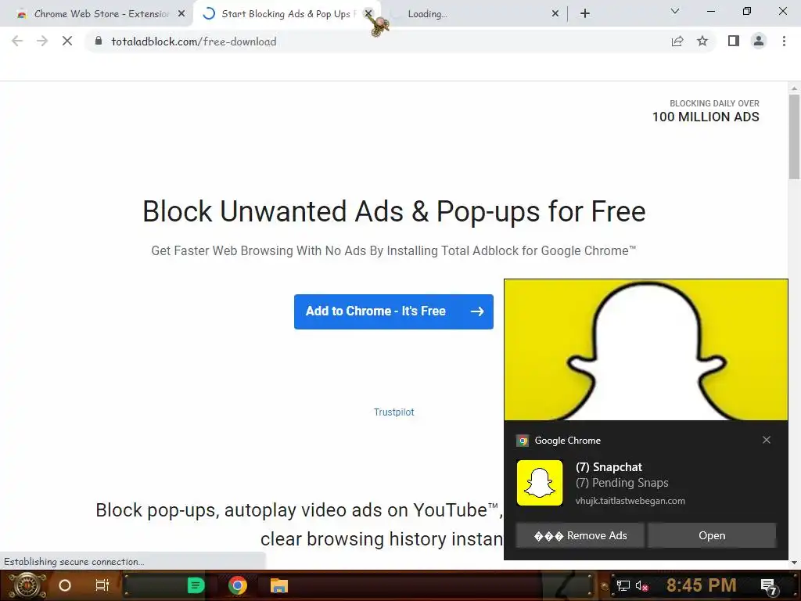Dismiss the Google Chrome notification
Image resolution: width=801 pixels, height=601 pixels.
pos(767,440)
